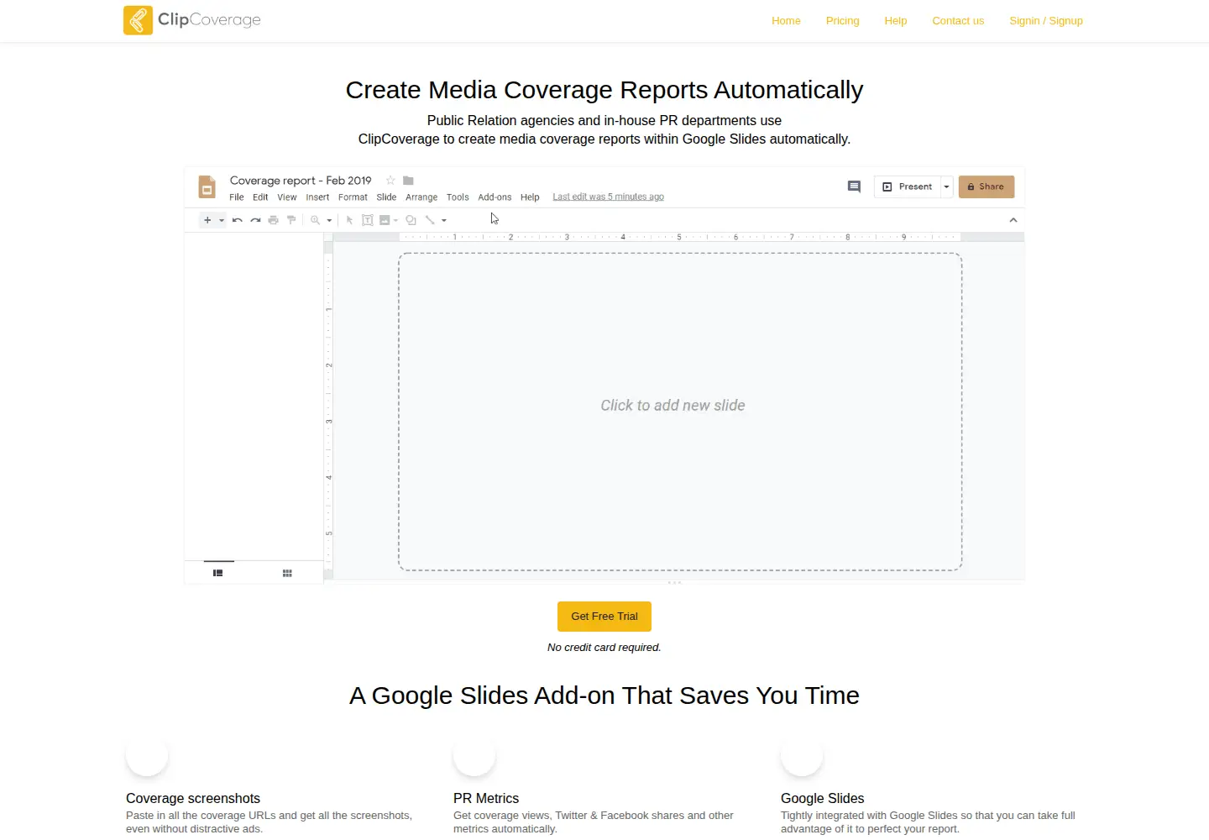Click the move-to-folder icon
This screenshot has width=1209, height=840.
coord(408,181)
